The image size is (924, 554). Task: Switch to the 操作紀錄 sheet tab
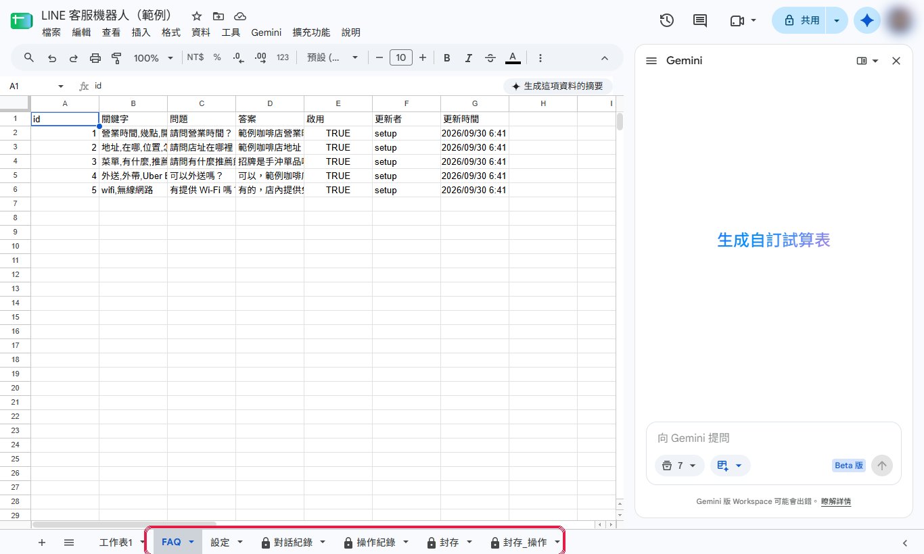tap(375, 542)
